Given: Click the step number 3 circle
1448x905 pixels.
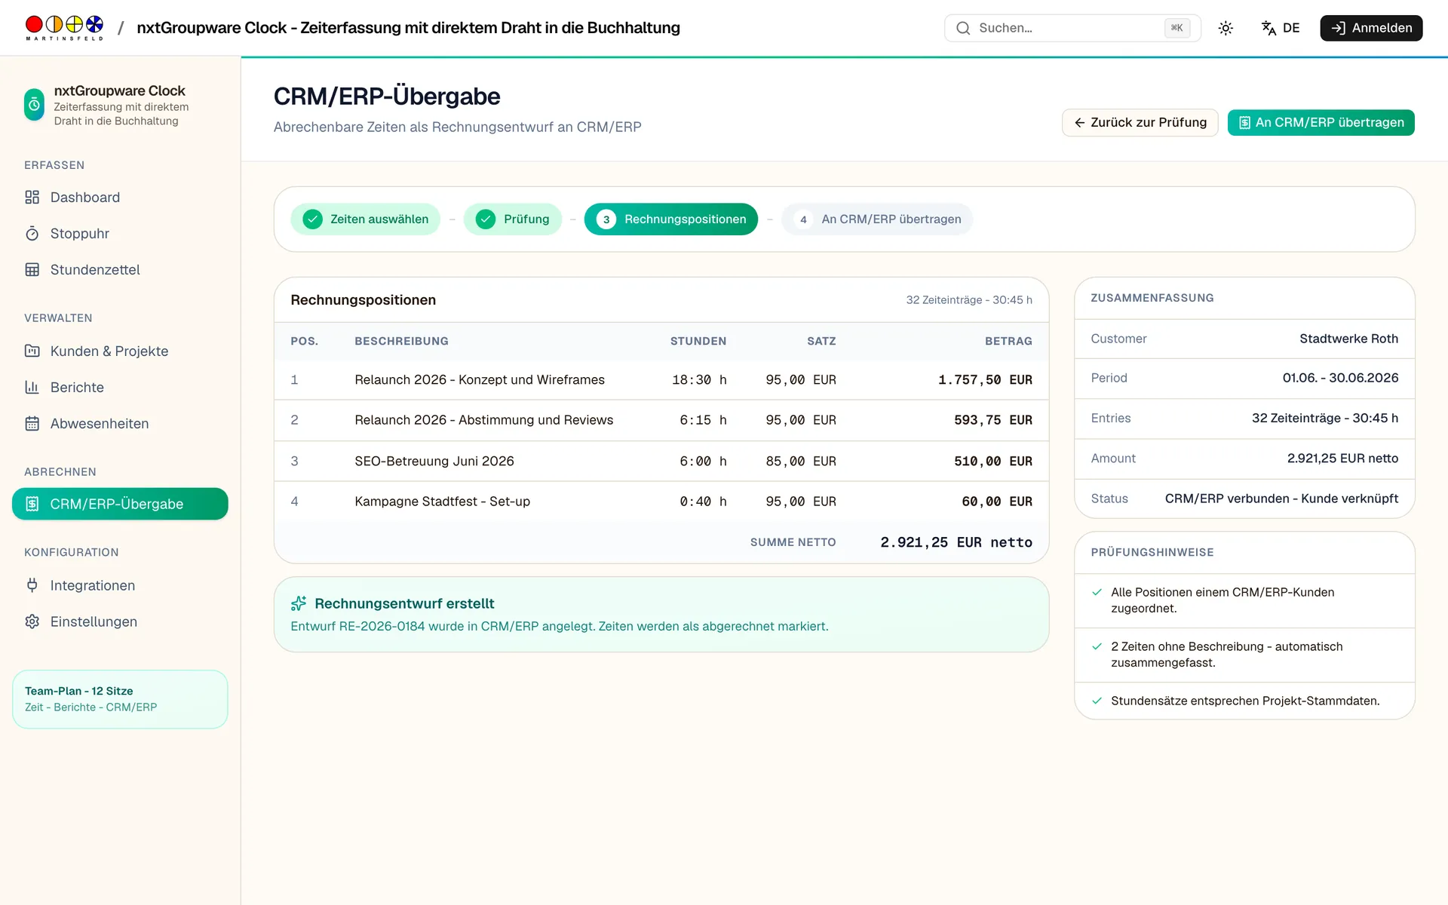Looking at the screenshot, I should tap(606, 219).
